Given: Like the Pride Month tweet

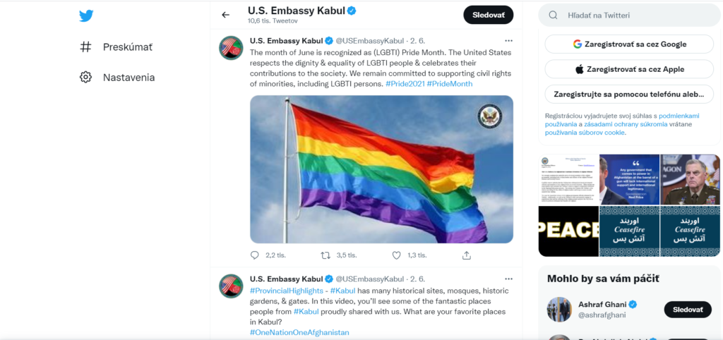Looking at the screenshot, I should pos(396,255).
